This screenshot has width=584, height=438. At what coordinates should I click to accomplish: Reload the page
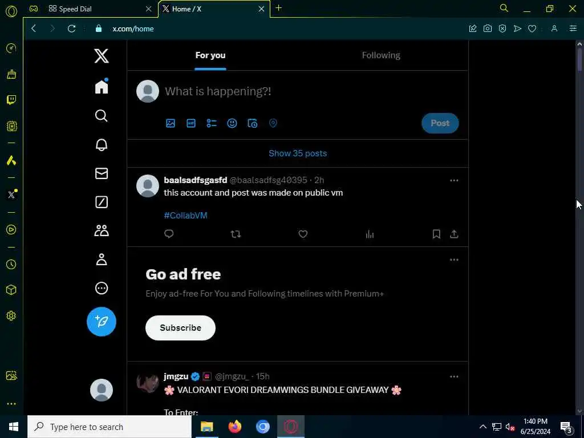(x=71, y=29)
